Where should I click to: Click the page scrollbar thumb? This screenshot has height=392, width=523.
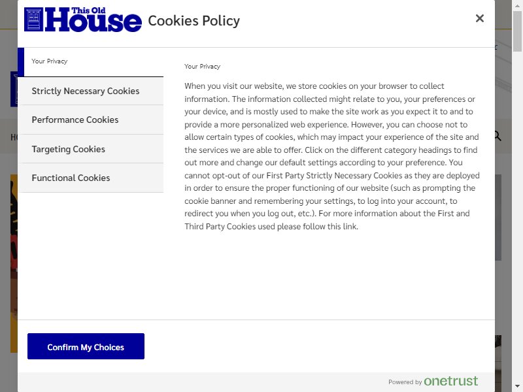point(517,31)
